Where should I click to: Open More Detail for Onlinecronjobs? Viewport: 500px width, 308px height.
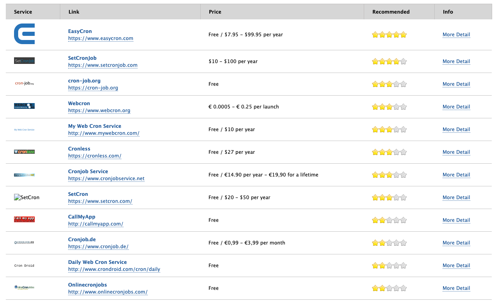click(x=456, y=288)
